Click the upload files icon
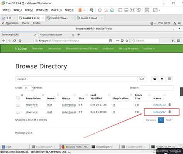Screen dimensions: 183x154 (x=162, y=79)
